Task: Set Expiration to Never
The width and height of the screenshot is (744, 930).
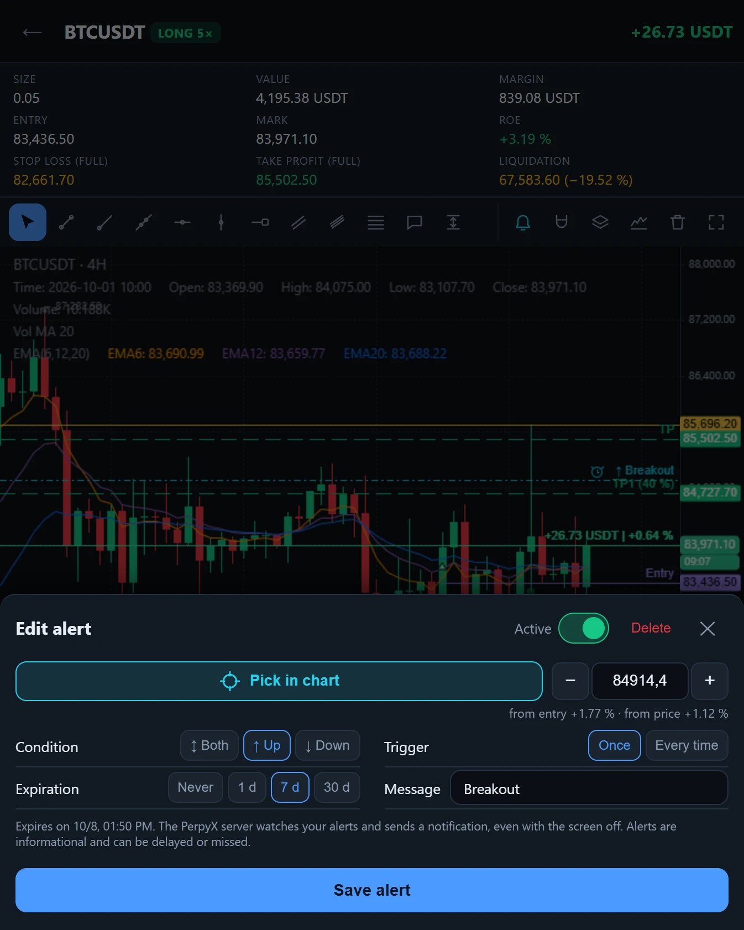Action: click(196, 787)
